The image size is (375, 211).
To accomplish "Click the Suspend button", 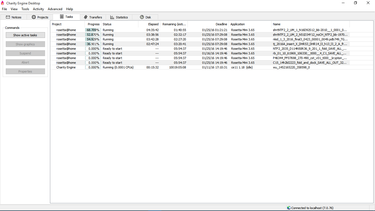I will click(25, 53).
